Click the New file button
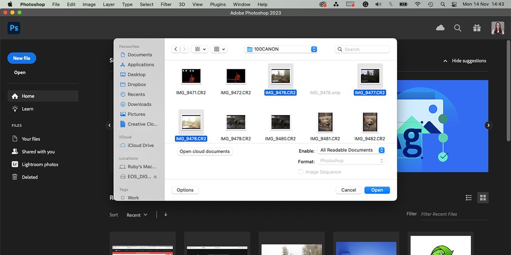The height and width of the screenshot is (255, 511). 22,58
